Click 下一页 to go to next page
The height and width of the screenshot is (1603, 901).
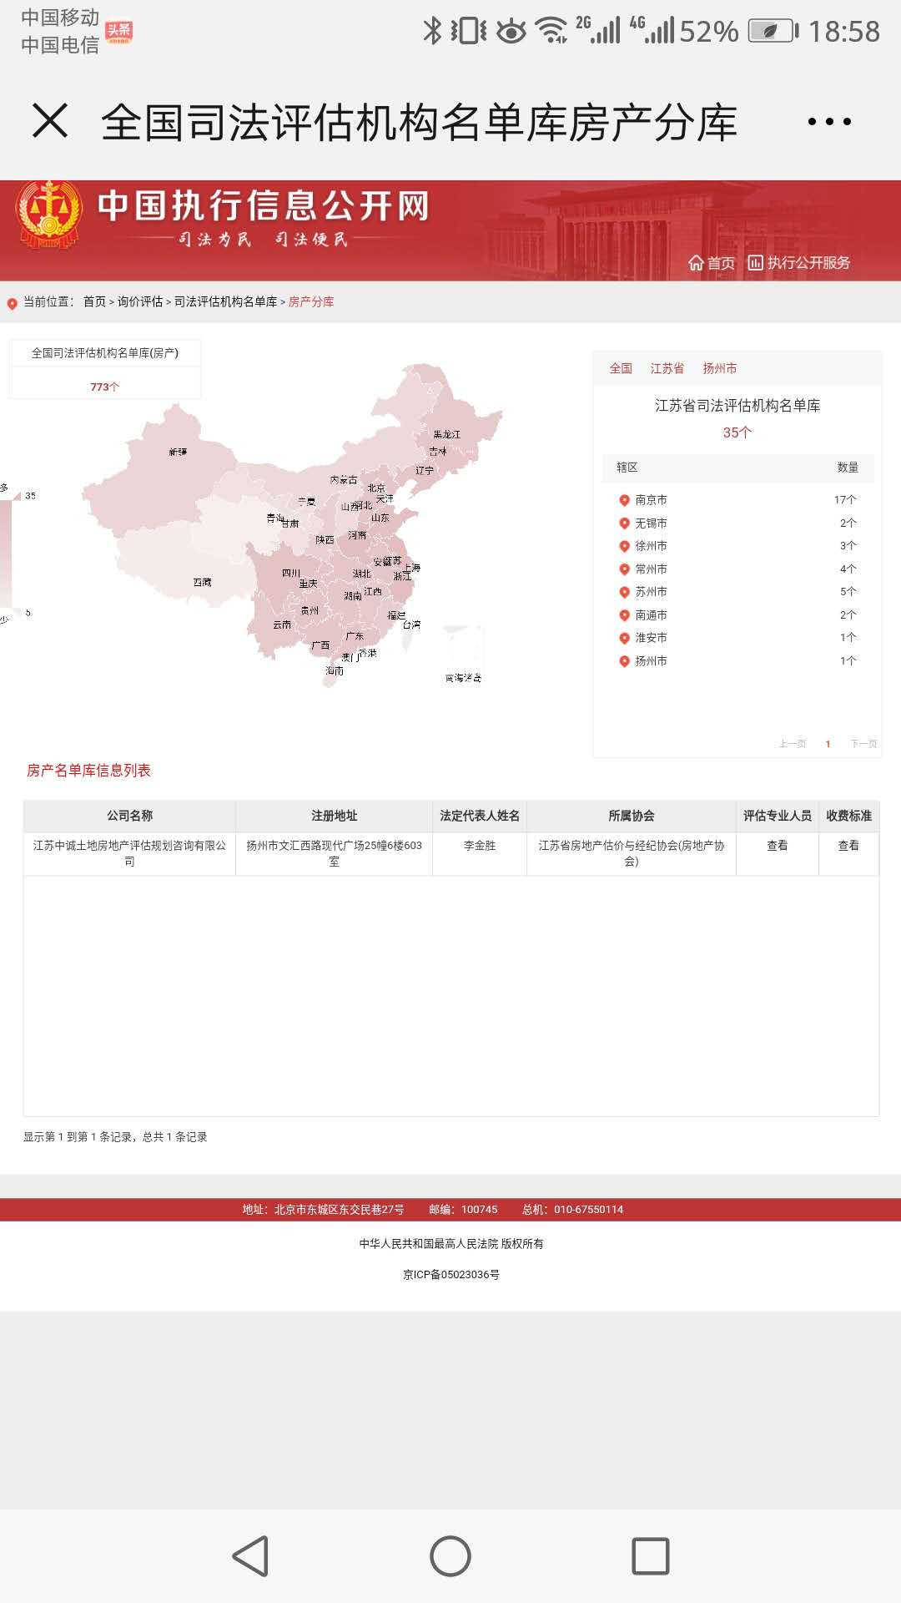863,744
